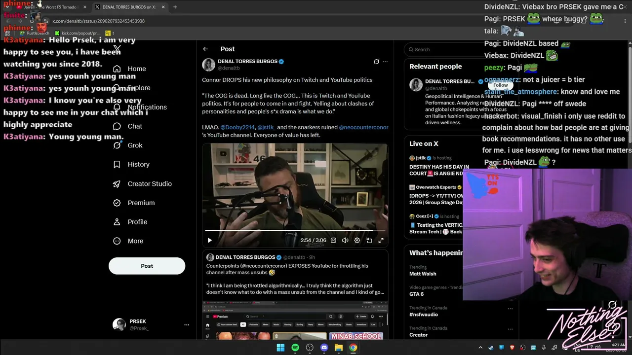Open video settings gear menu

(357, 241)
